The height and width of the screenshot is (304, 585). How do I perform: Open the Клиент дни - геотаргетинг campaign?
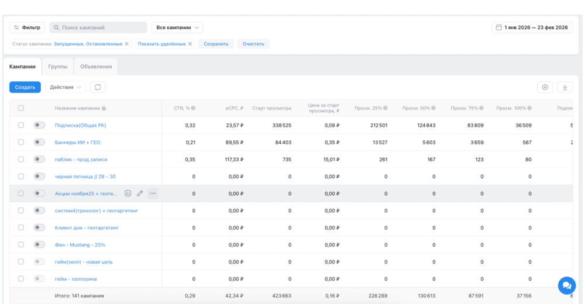[x=87, y=227]
